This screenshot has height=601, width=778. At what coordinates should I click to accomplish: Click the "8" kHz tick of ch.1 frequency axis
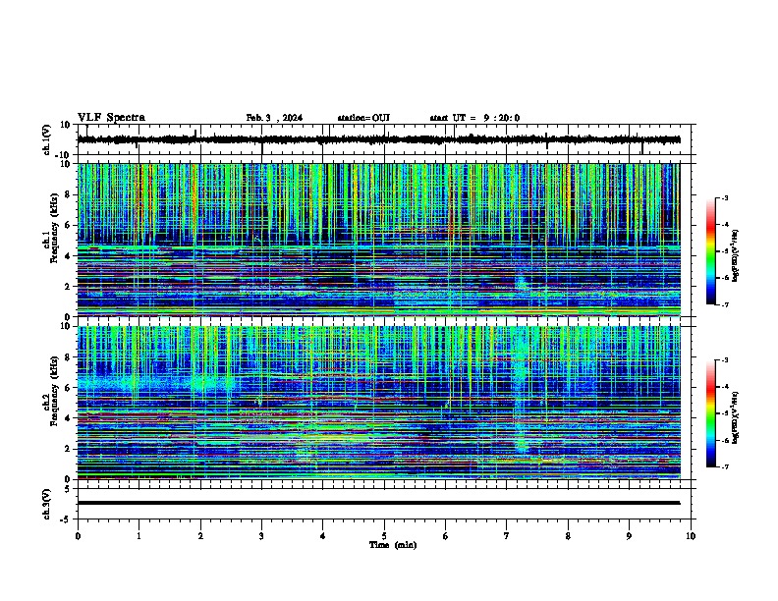(69, 194)
